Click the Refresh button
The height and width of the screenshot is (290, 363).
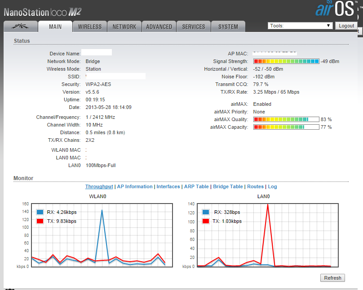pos(332,278)
